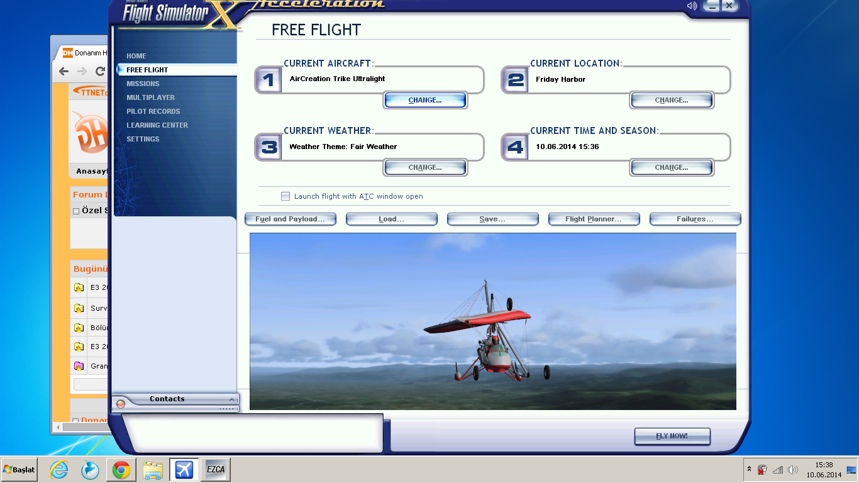This screenshot has width=859, height=483.
Task: Tick the 'Özel S' checkbox in Chrome page
Action: point(76,211)
